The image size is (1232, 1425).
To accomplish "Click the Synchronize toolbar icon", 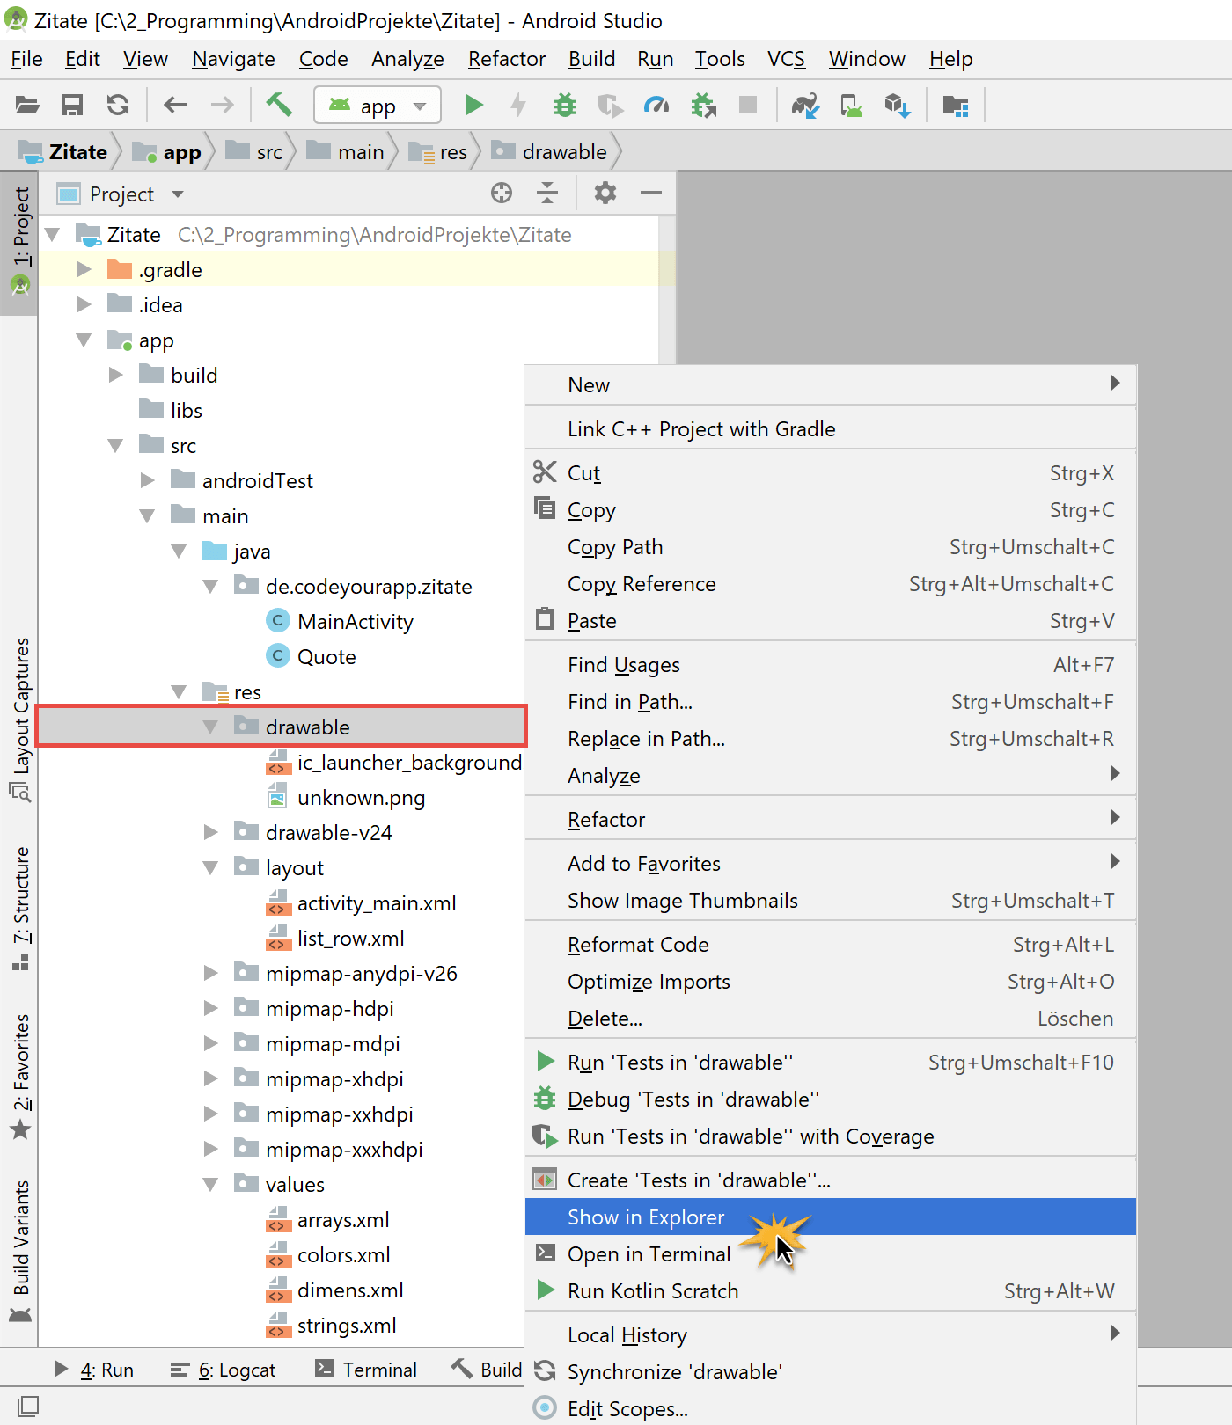I will tap(118, 106).
